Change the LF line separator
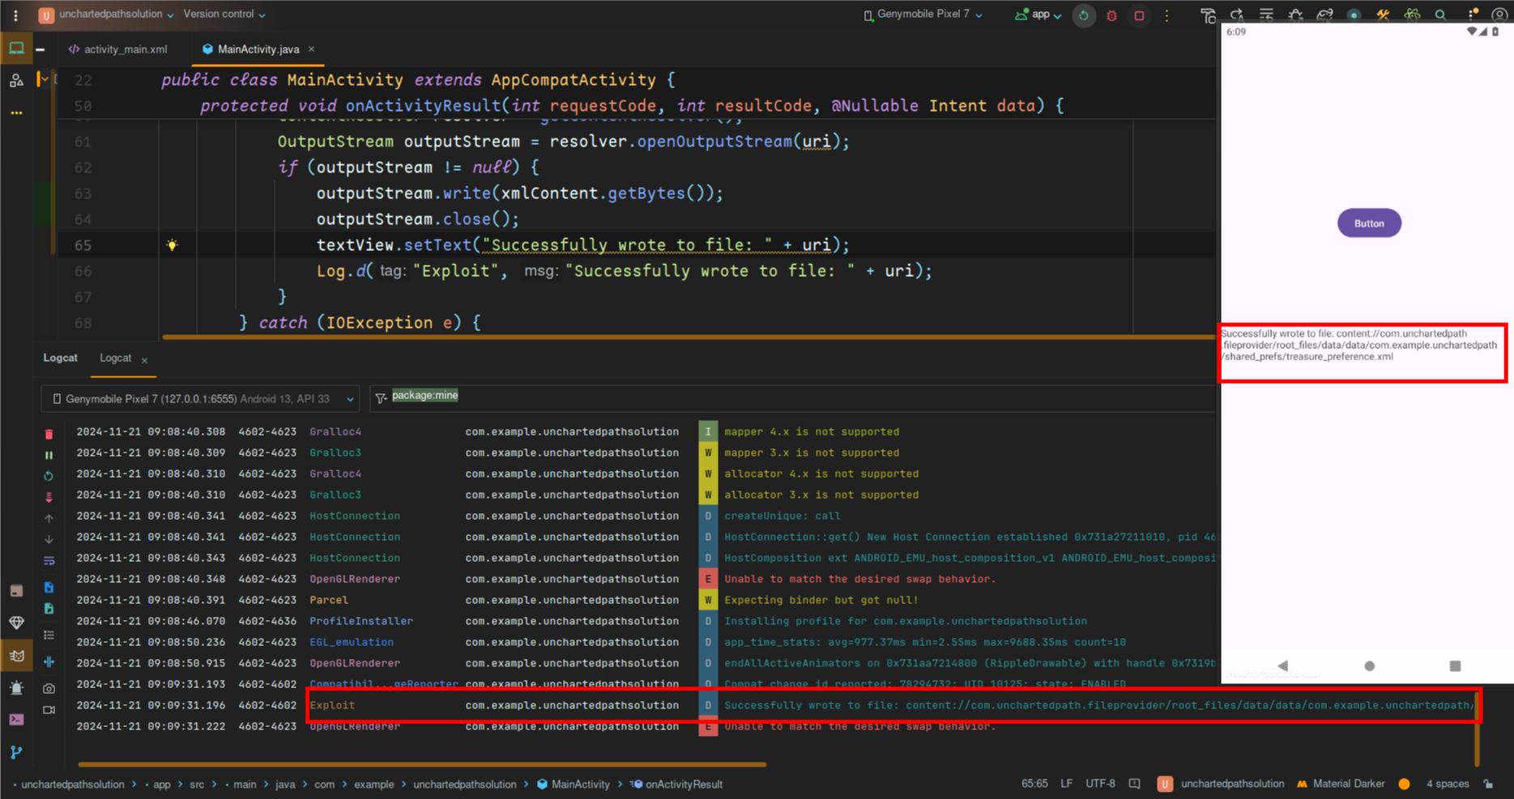This screenshot has height=799, width=1514. tap(1066, 784)
